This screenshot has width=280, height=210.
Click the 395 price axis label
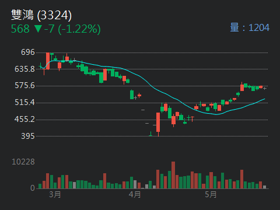tap(28, 136)
